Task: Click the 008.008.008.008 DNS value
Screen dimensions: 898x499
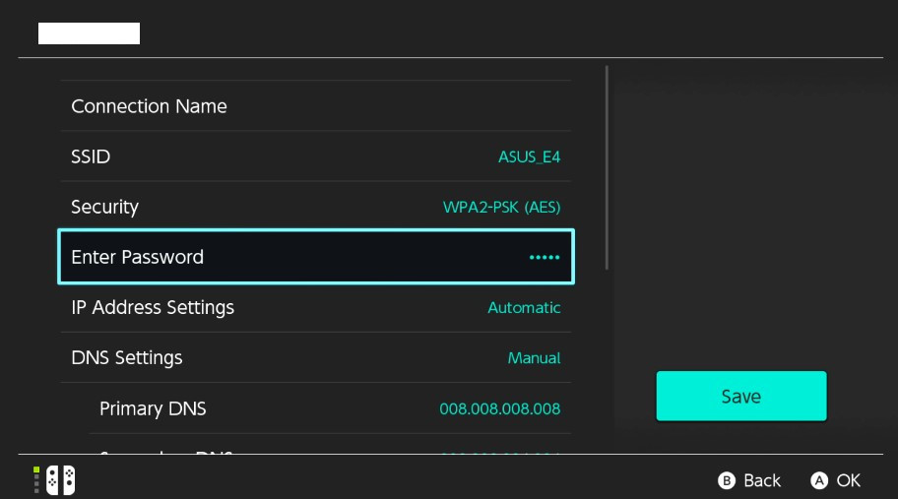Action: click(499, 408)
